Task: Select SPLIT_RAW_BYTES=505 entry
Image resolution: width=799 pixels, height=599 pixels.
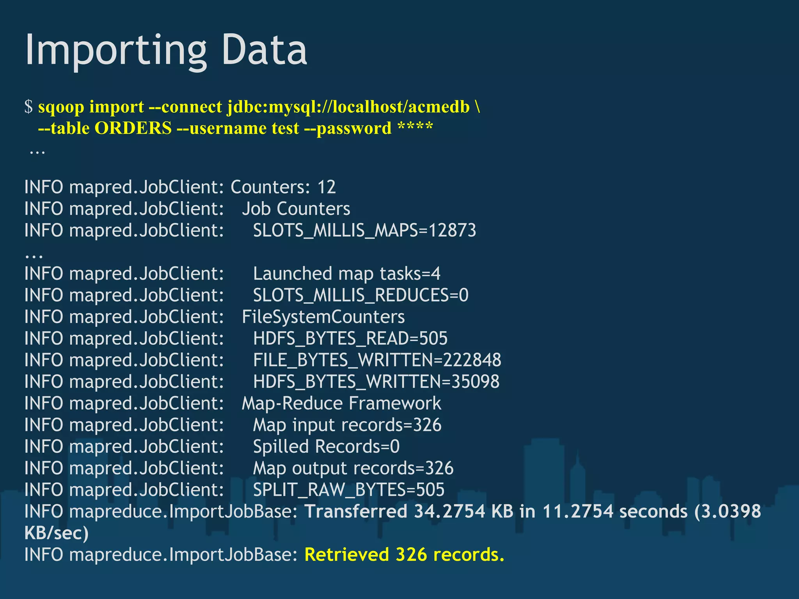Action: [349, 490]
